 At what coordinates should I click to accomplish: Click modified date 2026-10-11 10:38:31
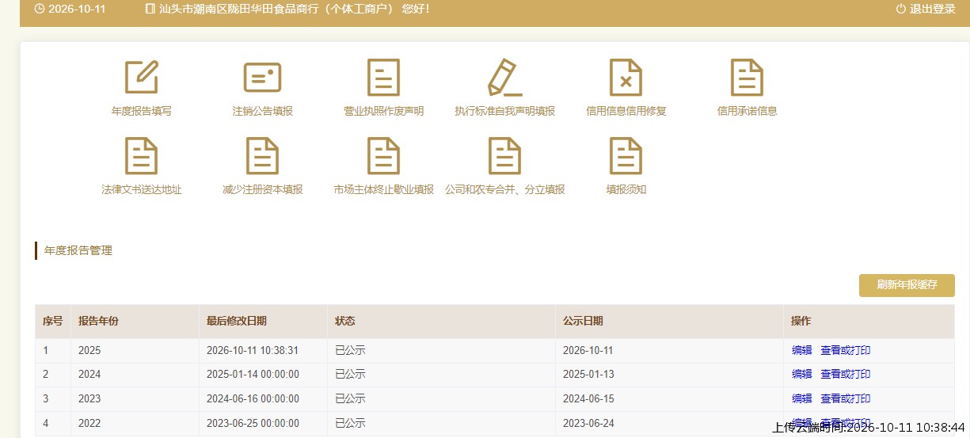[x=253, y=350]
